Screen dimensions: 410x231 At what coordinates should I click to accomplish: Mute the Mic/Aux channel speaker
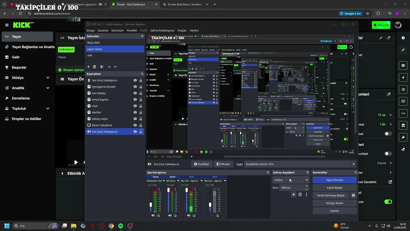(170, 215)
